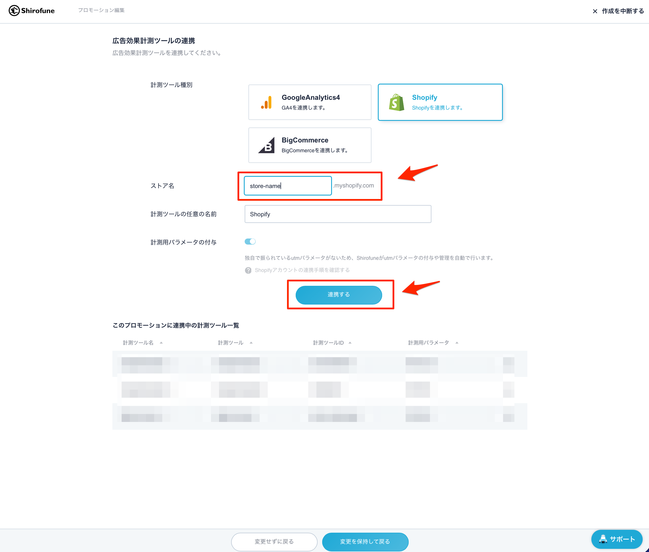Click the help question mark icon
649x552 pixels.
pos(248,270)
